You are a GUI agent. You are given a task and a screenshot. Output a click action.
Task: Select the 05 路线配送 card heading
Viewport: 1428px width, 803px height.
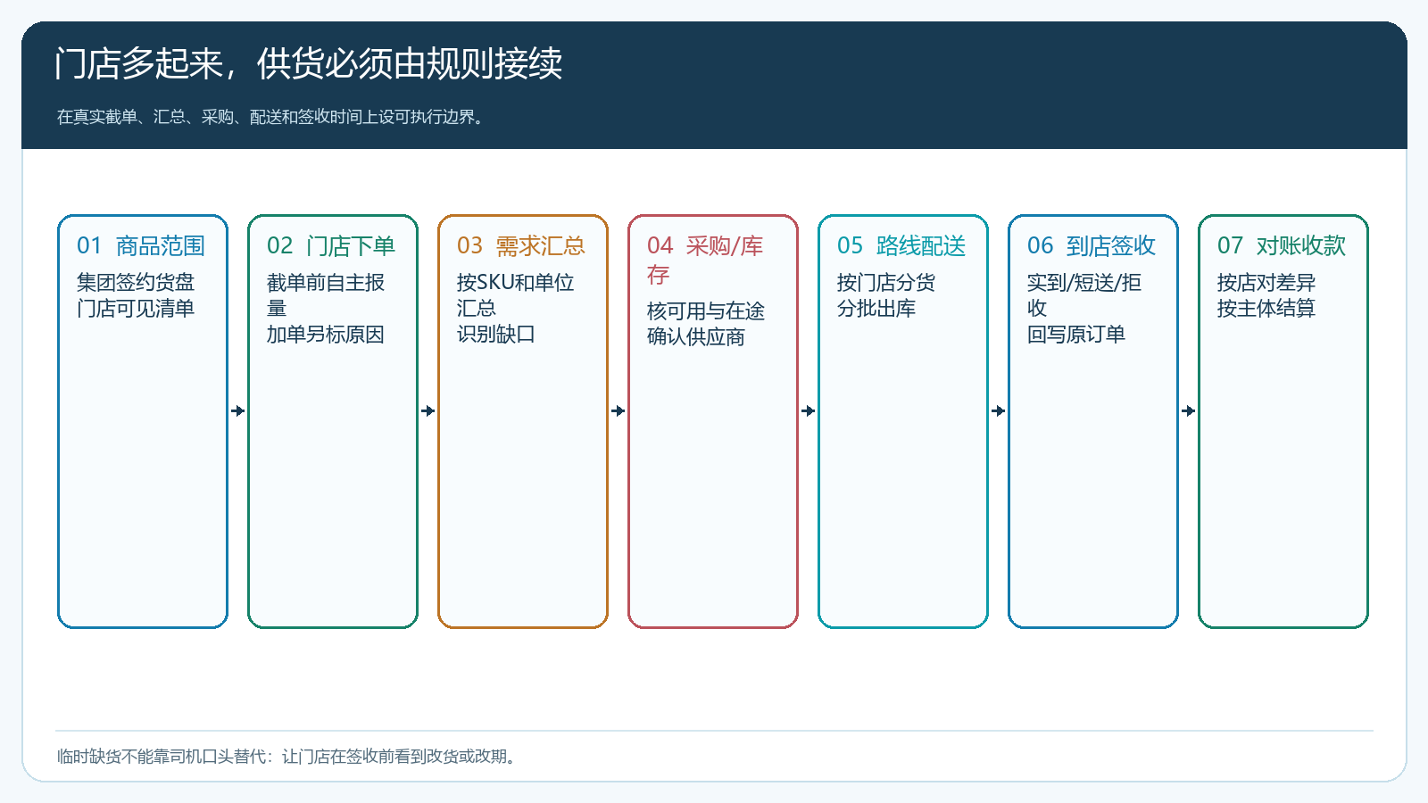[x=901, y=246]
